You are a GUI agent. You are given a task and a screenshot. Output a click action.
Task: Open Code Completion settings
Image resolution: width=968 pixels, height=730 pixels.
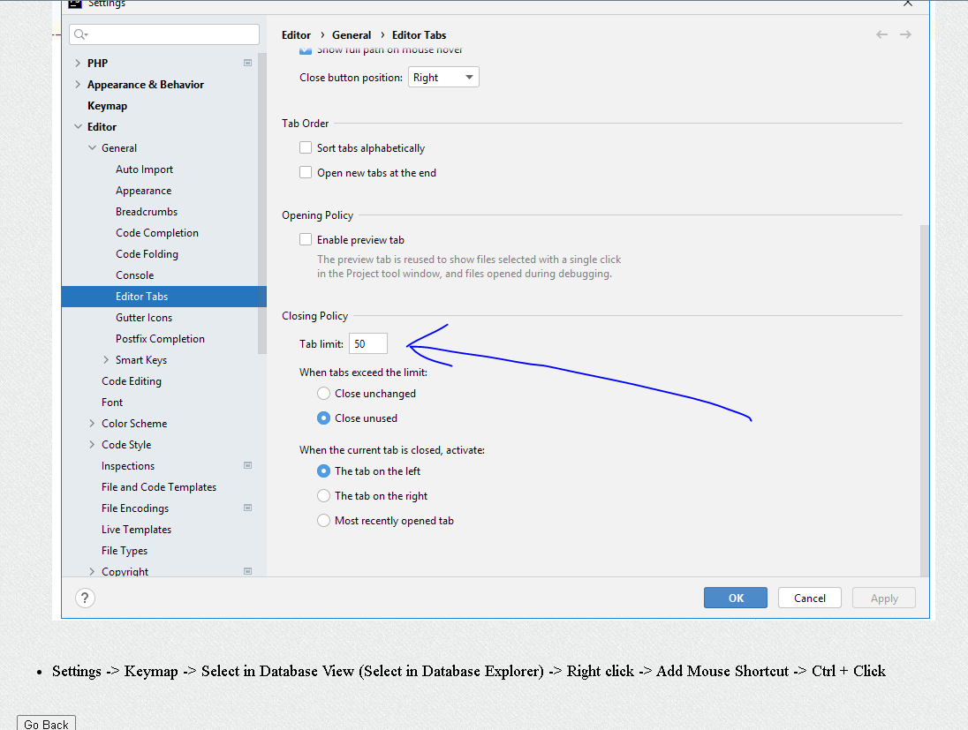(157, 233)
